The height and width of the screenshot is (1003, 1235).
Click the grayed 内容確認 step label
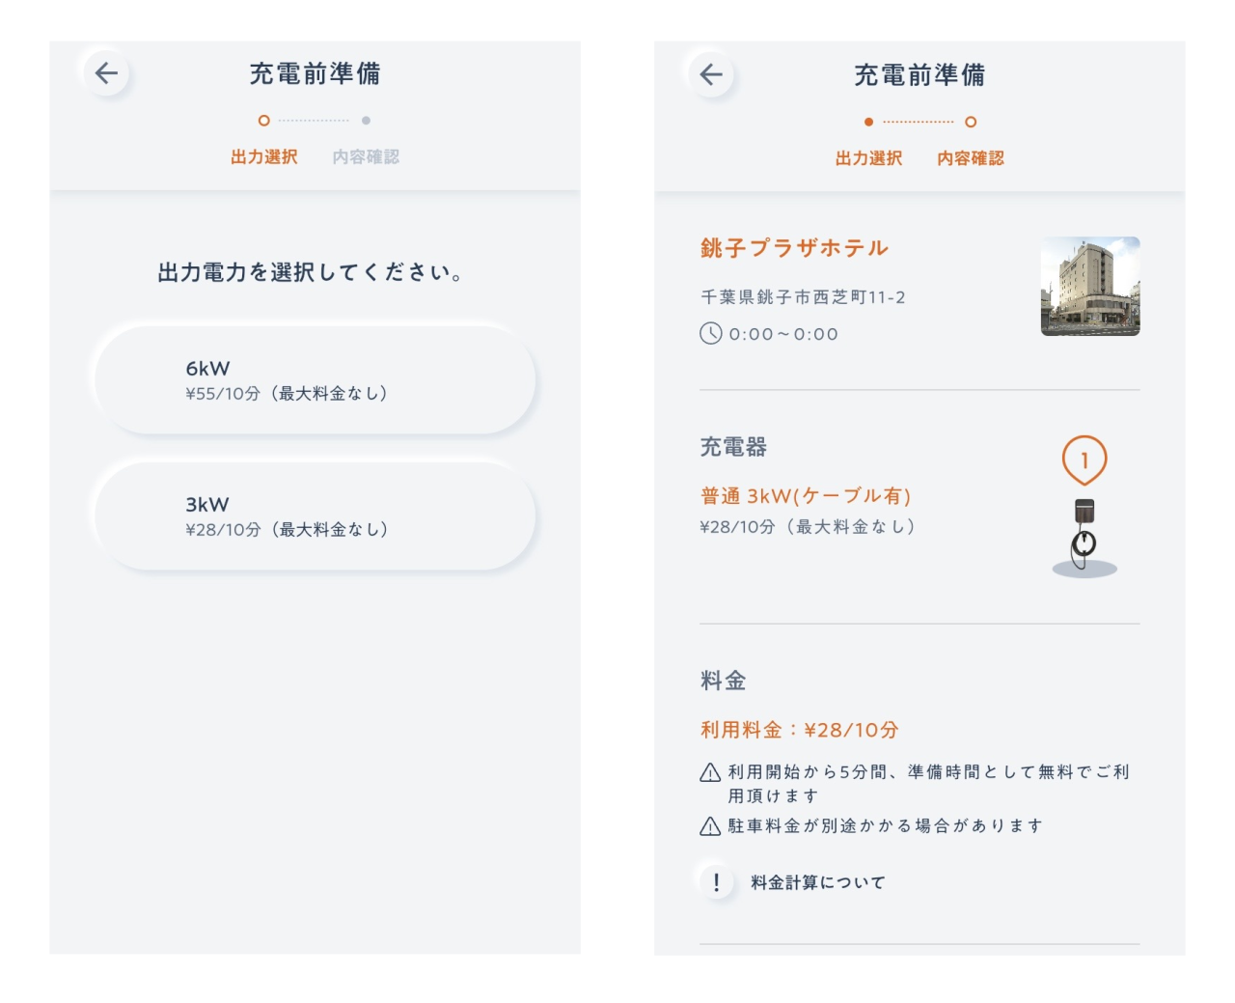tap(366, 156)
